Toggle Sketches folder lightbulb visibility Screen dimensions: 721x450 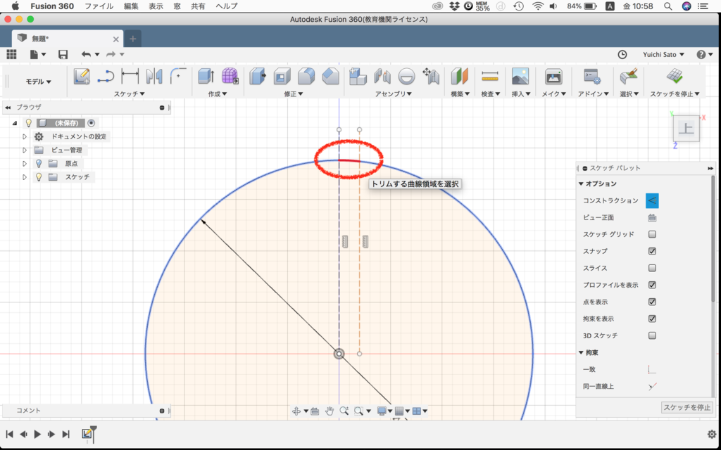click(39, 176)
